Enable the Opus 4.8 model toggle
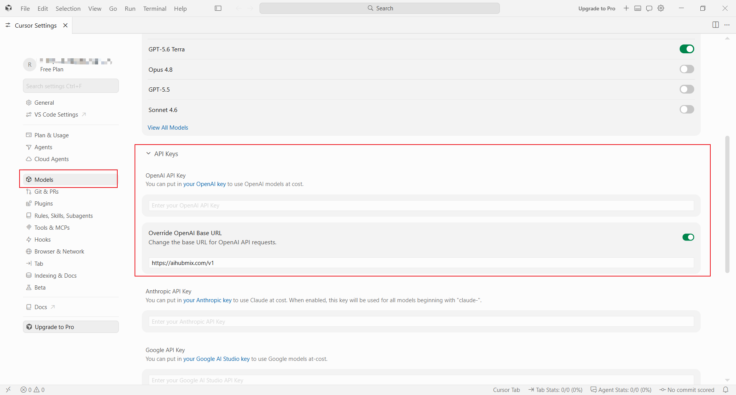Screen dimensions: 736x395 (x=687, y=69)
